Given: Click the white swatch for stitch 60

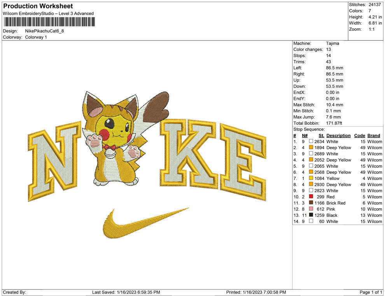Looking at the screenshot, I should click(311, 221).
